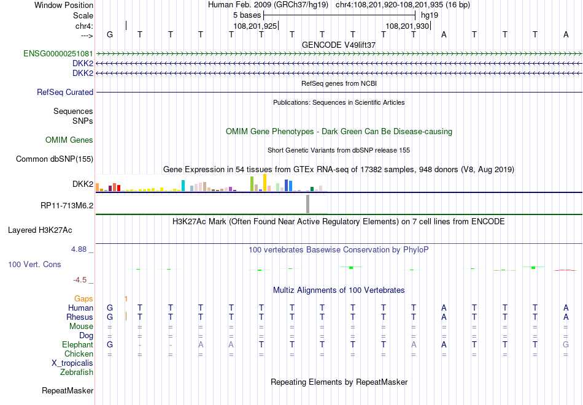Click the hg19 scale label

(430, 15)
